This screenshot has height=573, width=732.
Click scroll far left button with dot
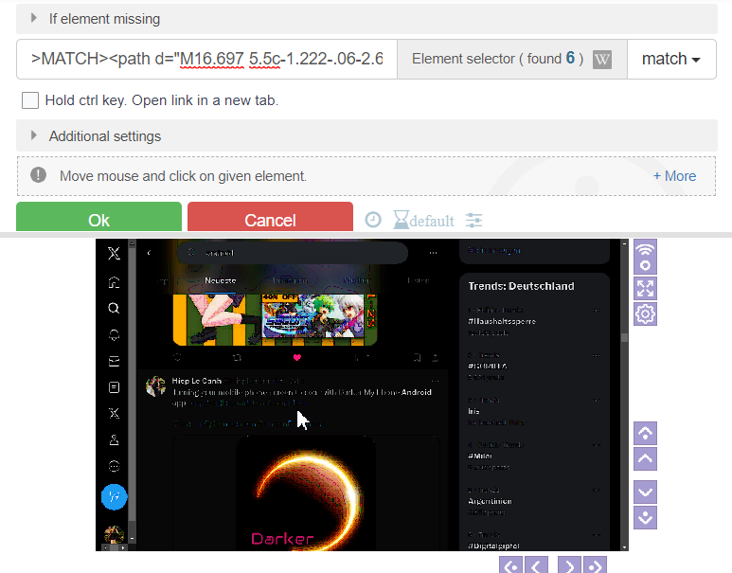(x=510, y=565)
